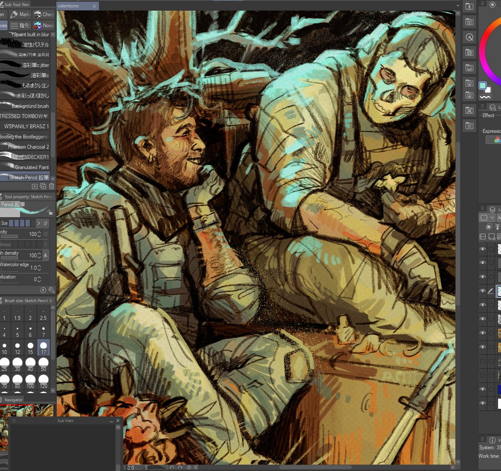Screen dimensions: 501x471
Task: Delete the sub tool using trash icon
Action: tap(52, 187)
